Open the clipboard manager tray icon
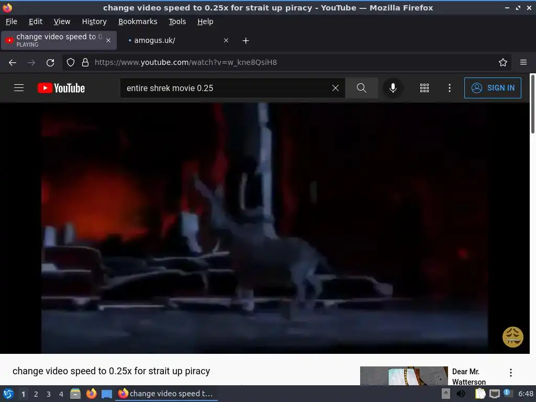Screen dimensions: 536x402 [480, 394]
